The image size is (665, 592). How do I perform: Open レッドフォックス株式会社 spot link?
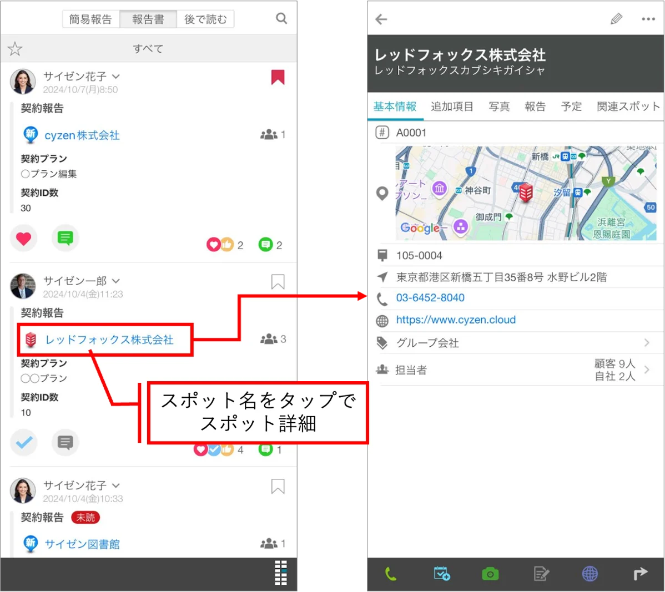pyautogui.click(x=109, y=340)
